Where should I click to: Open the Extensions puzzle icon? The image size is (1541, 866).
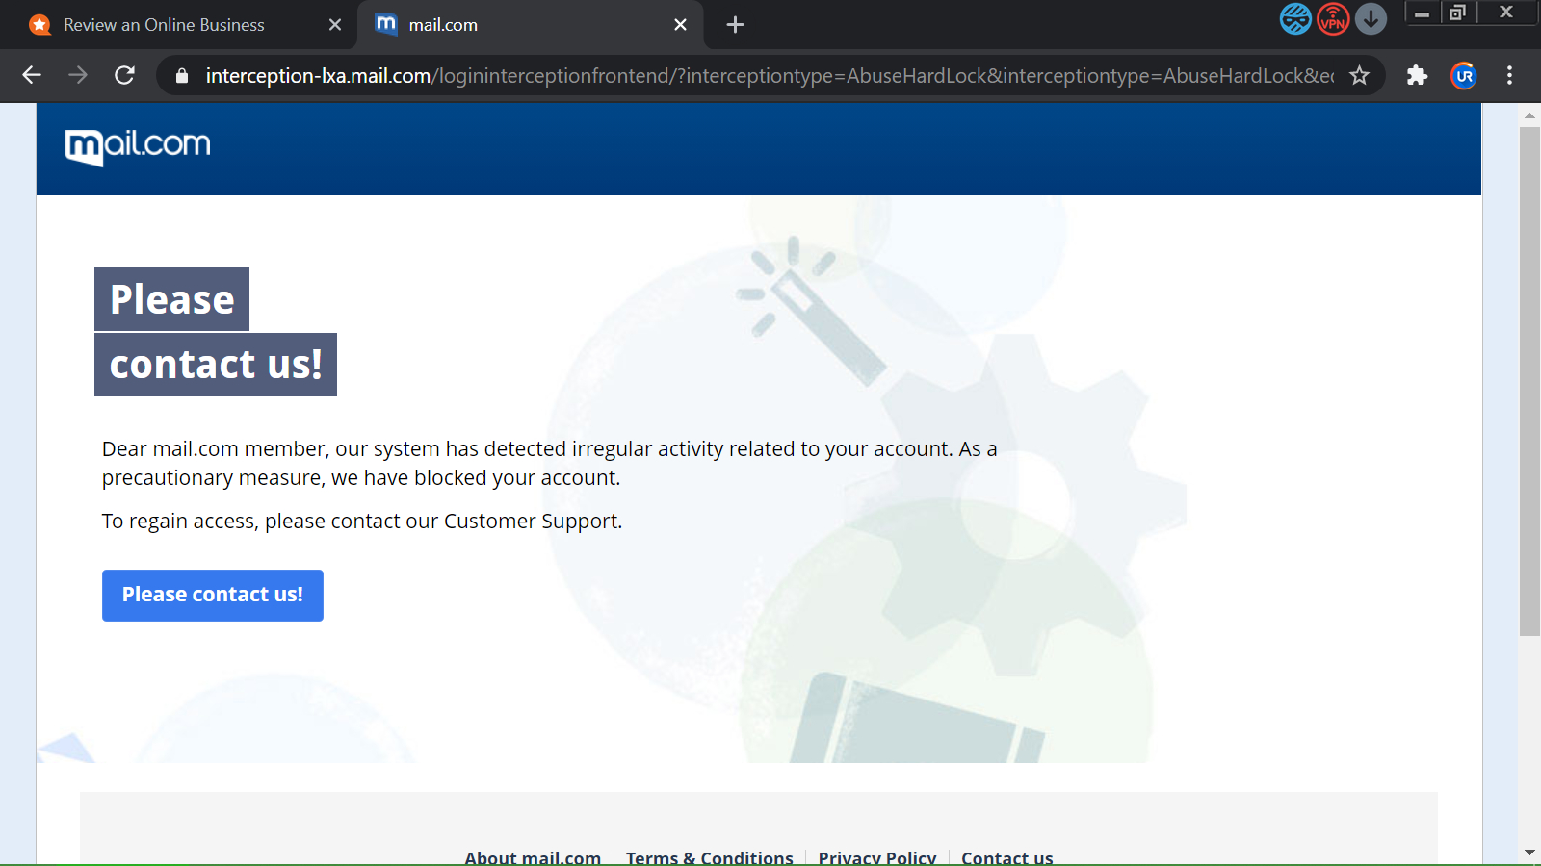[1417, 75]
